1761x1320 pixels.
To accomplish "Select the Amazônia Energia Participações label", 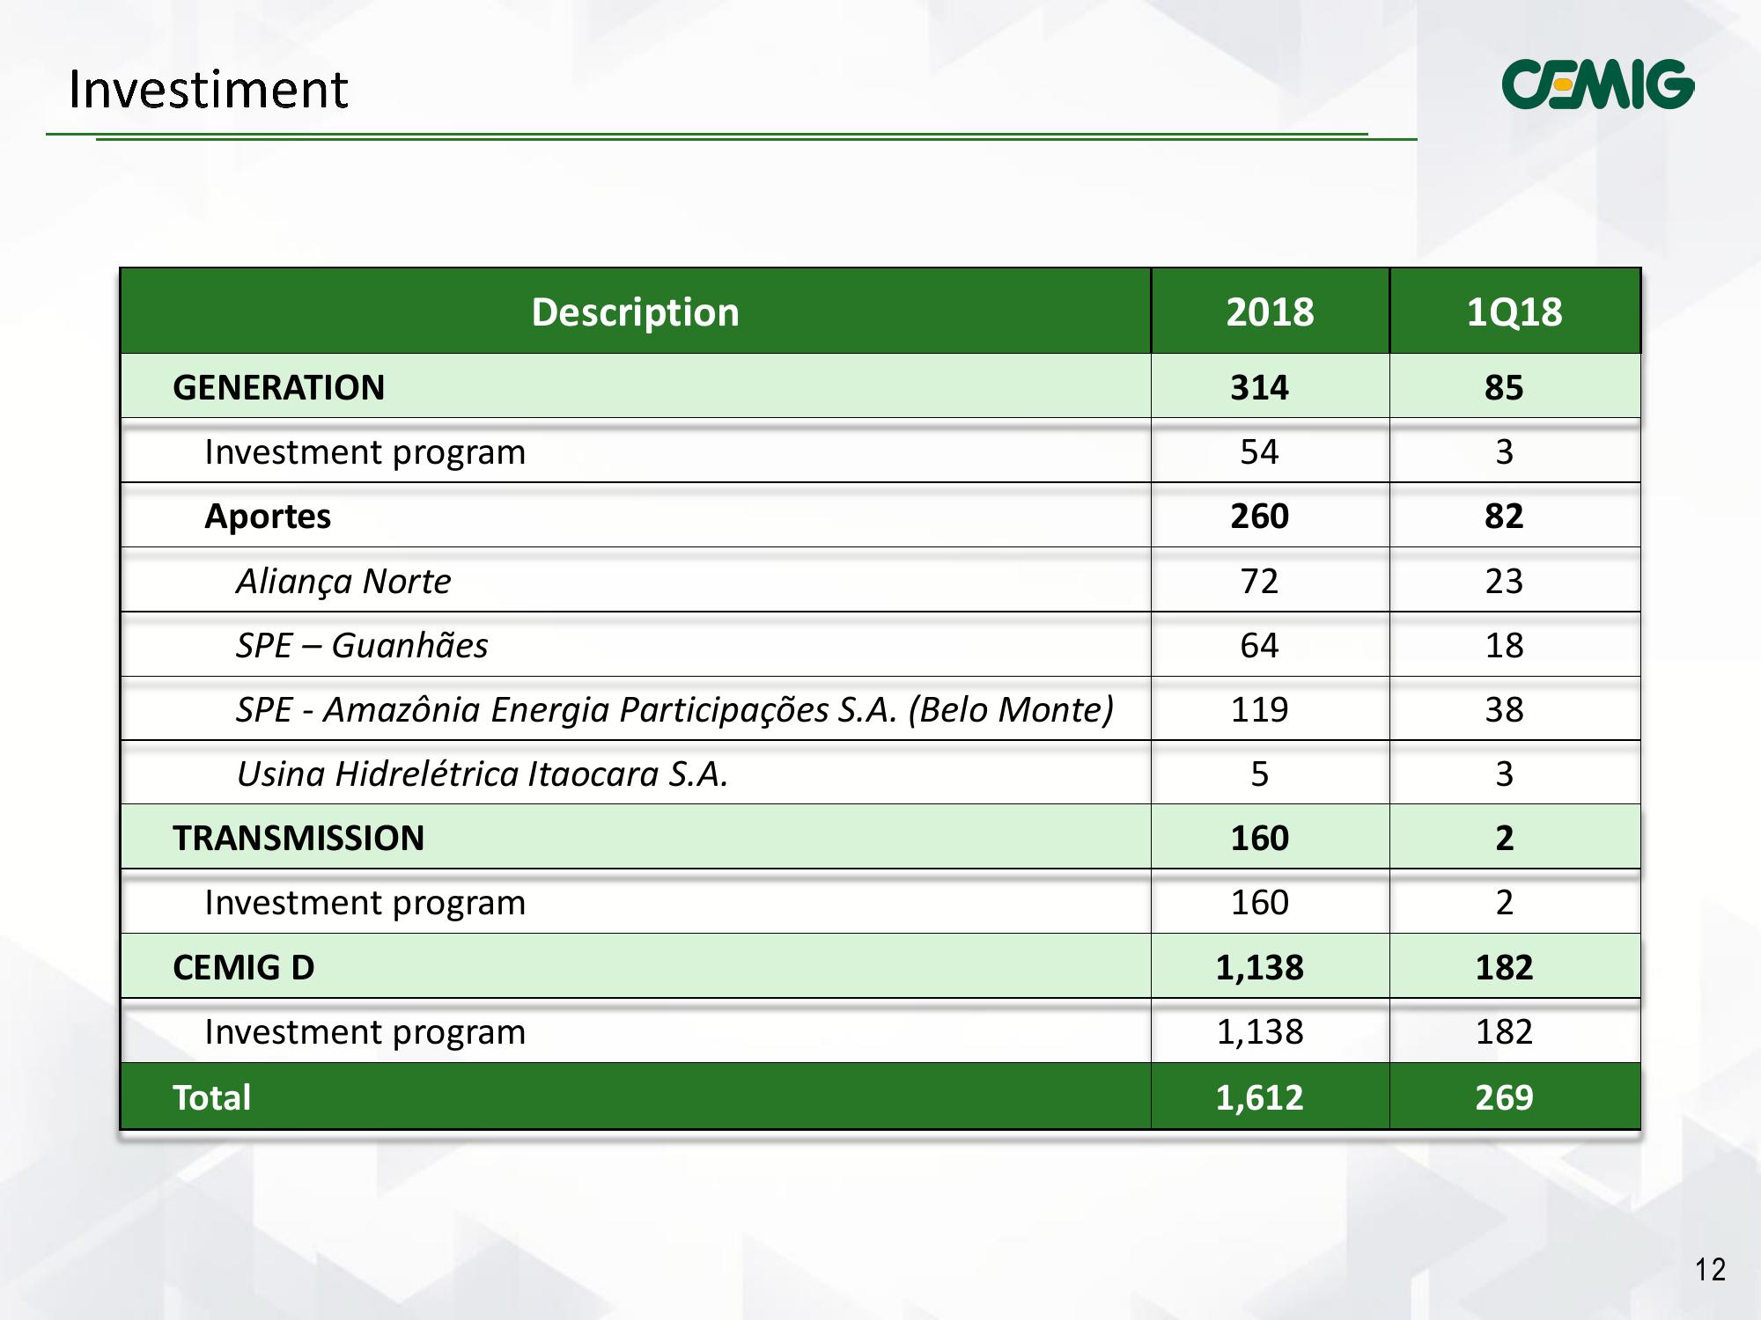I will click(x=674, y=710).
